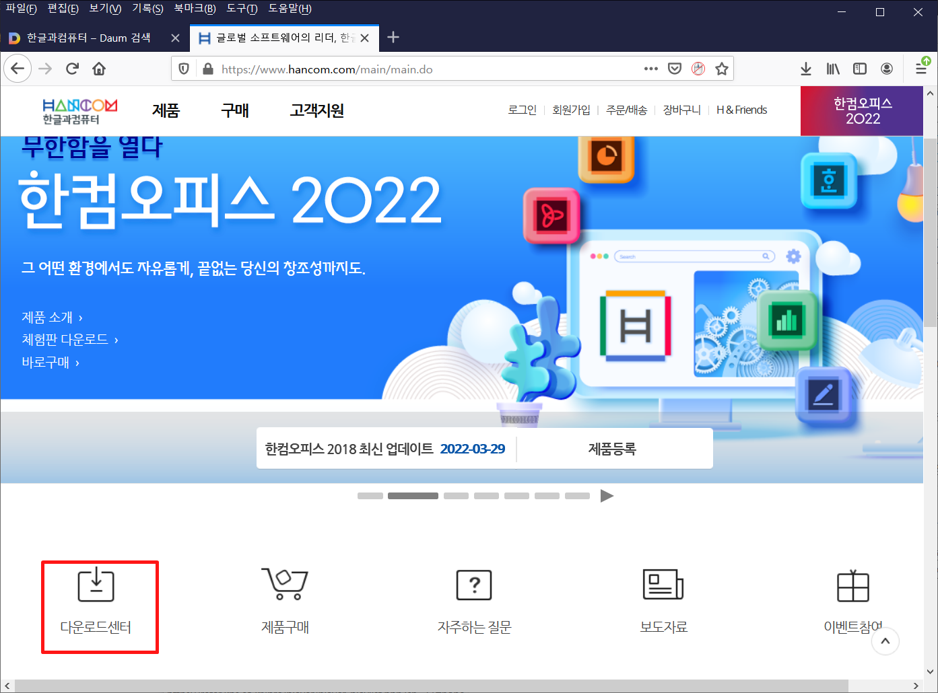Image resolution: width=938 pixels, height=693 pixels.
Task: Reload the current page
Action: pos(72,69)
